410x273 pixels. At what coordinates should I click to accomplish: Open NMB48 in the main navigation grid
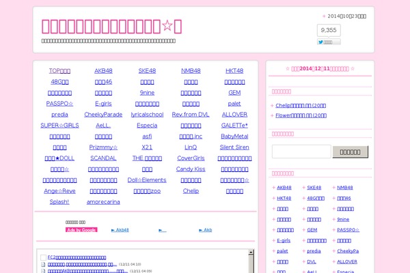pos(191,71)
